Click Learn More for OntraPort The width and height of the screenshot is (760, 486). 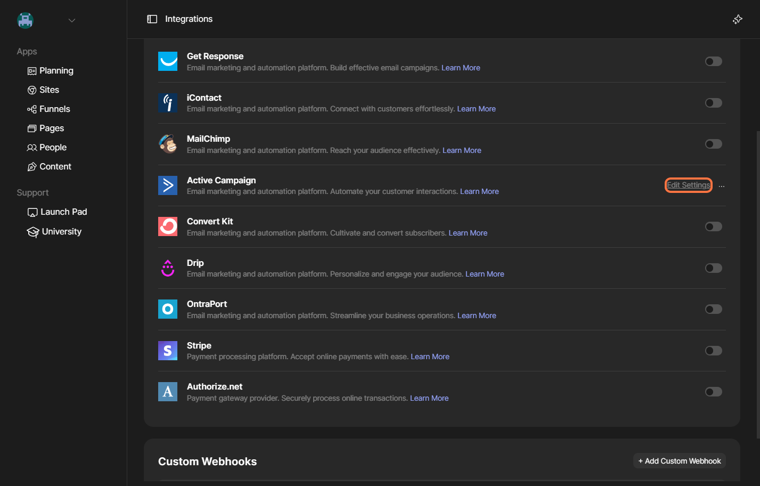click(477, 315)
